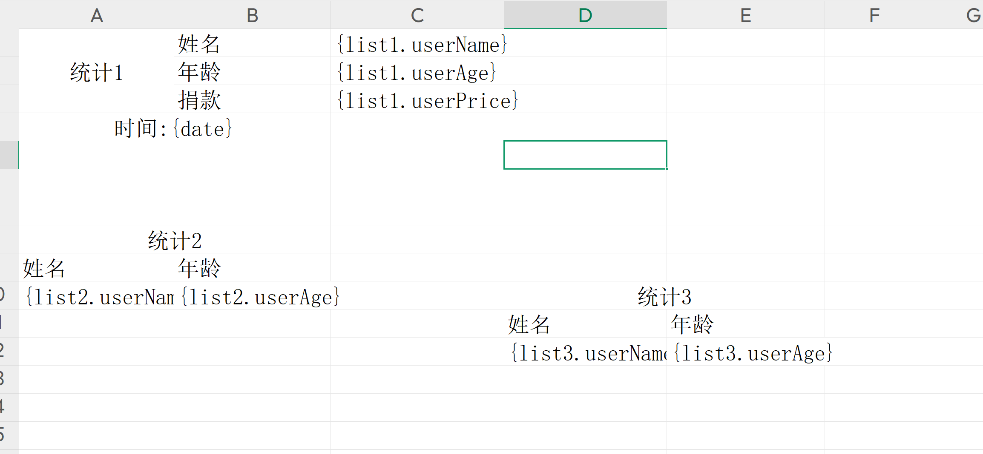Select column header D
The width and height of the screenshot is (983, 454).
(x=585, y=15)
